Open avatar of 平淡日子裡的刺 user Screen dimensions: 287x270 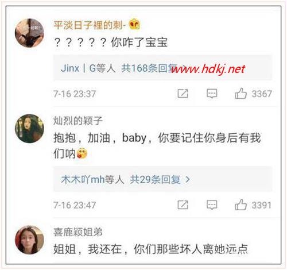(x=29, y=33)
